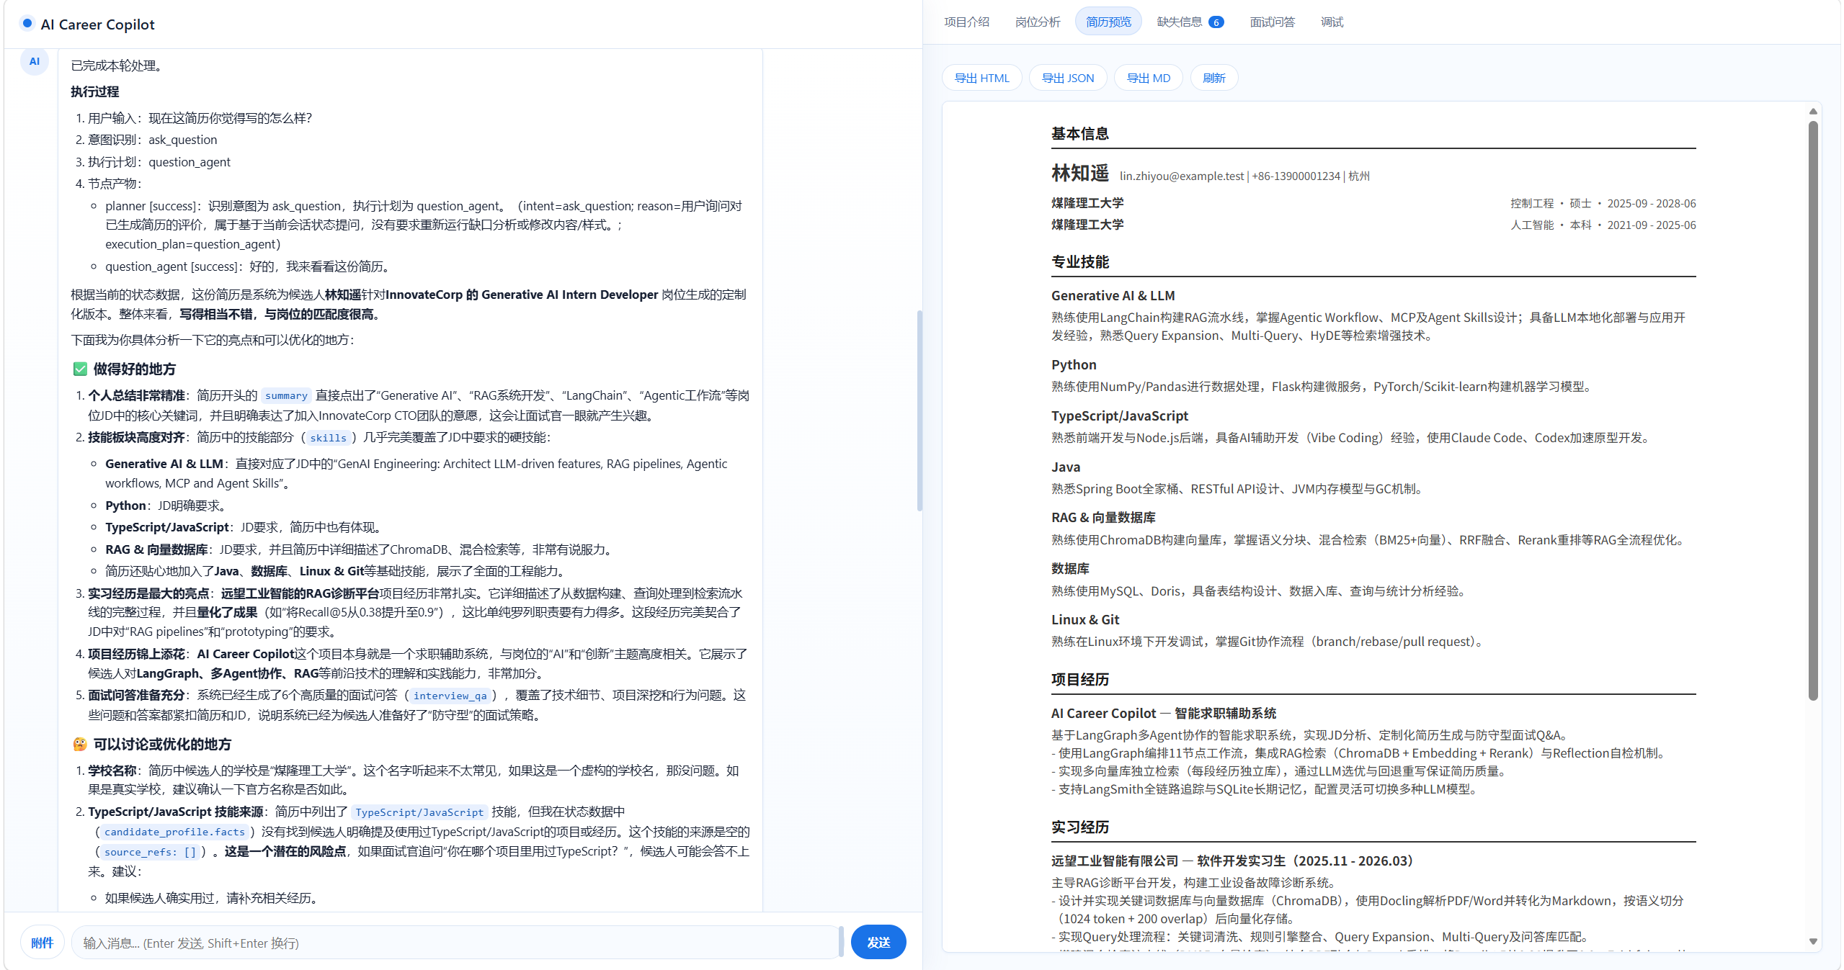Image resolution: width=1844 pixels, height=970 pixels.
Task: Click the bold 个人总结非常精准 item
Action: point(137,395)
